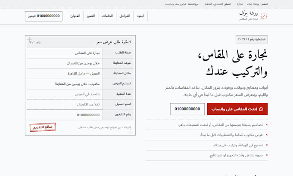The height and width of the screenshot is (176, 293).
Task: Click the ورشة حرف brand name
Action: (x=248, y=14)
